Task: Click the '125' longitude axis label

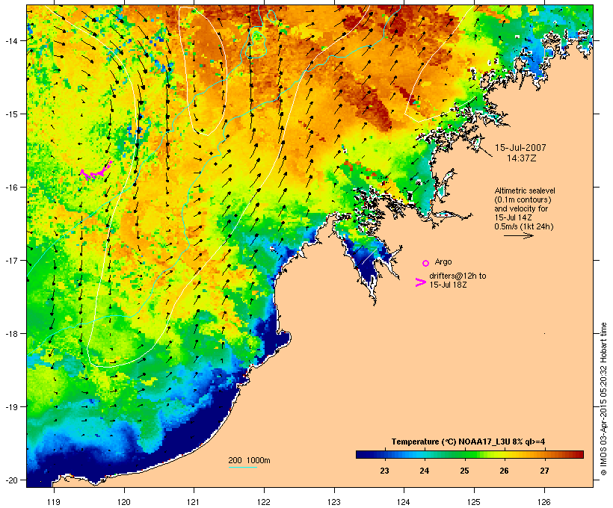Action: click(x=474, y=502)
